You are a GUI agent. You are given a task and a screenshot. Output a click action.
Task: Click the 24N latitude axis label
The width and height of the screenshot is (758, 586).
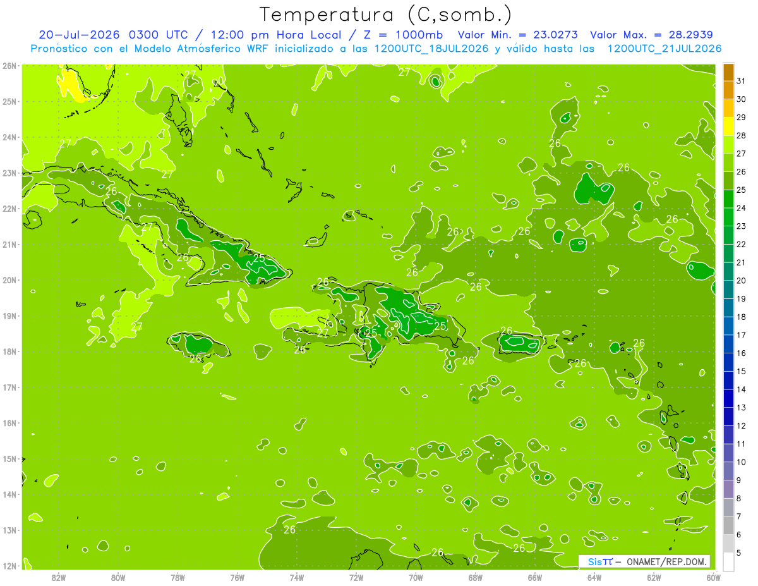click(9, 137)
